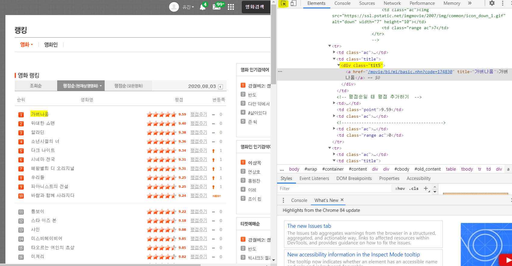This screenshot has height=266, width=512.
Task: Select Event Listeners pane tab
Action: [x=314, y=178]
